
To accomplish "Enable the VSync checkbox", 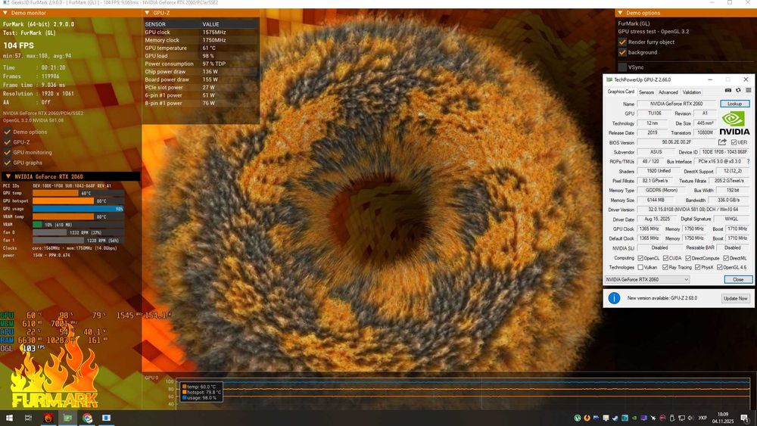I will coord(622,67).
